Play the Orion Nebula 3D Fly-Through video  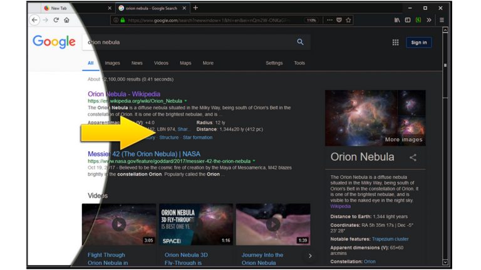tap(195, 224)
